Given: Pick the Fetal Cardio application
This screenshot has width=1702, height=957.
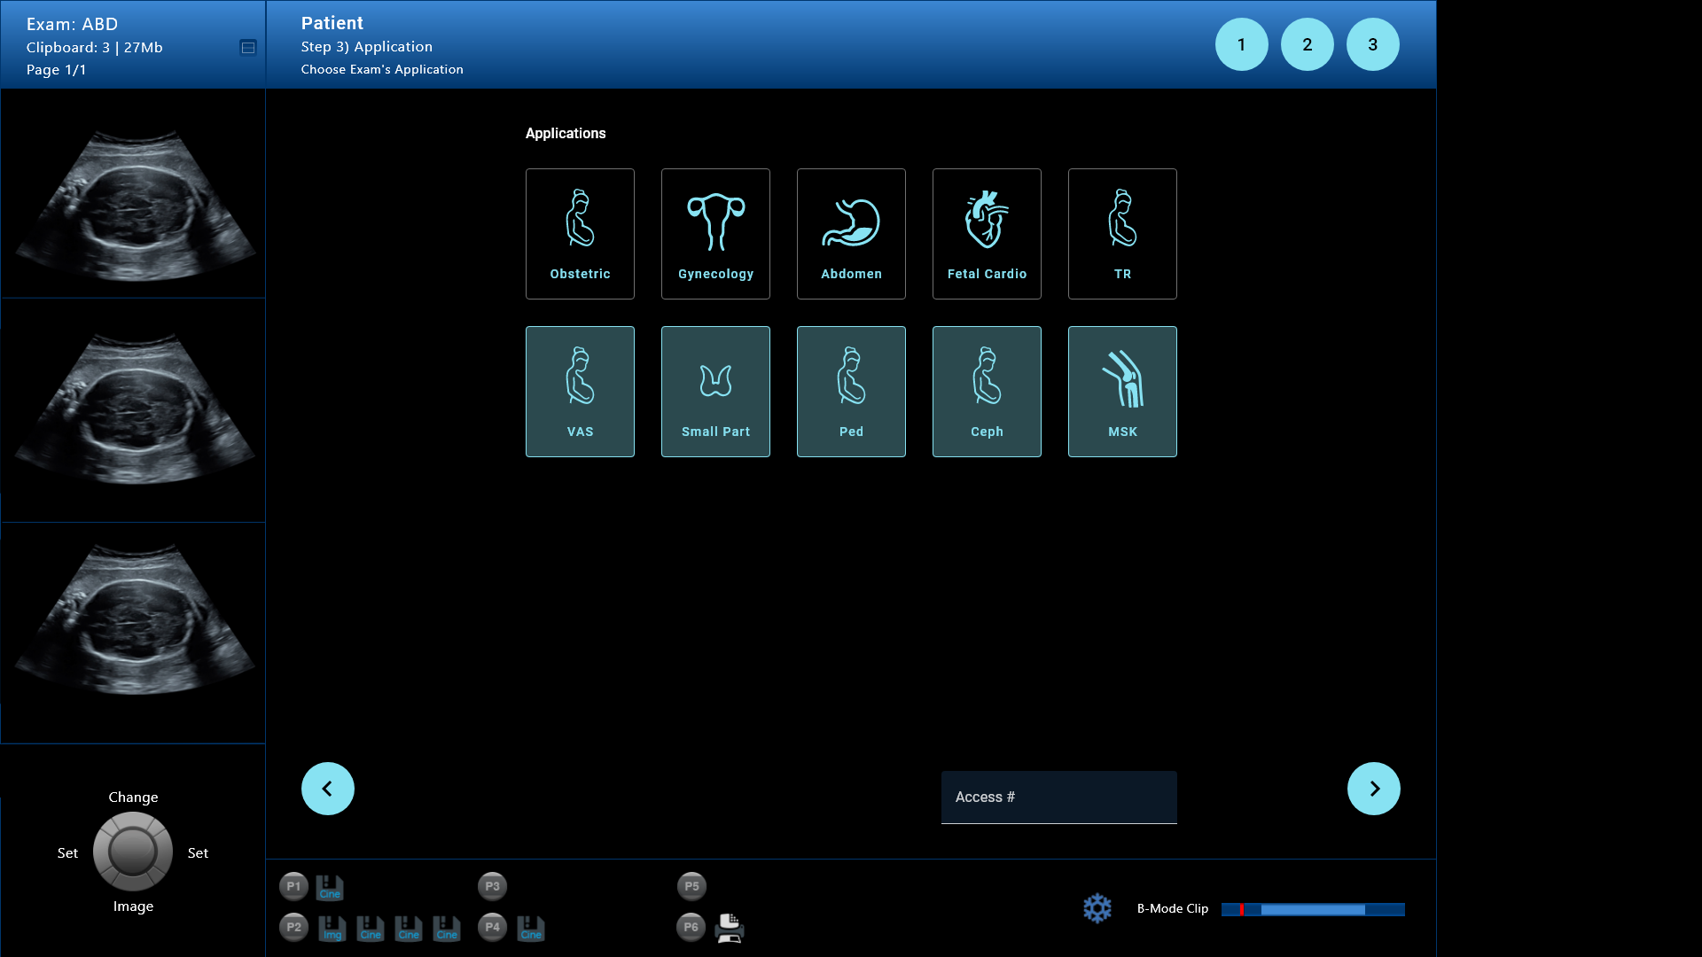Looking at the screenshot, I should tap(987, 234).
